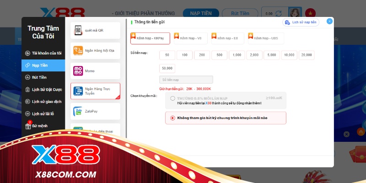Screen dimensions: 366x183
Task: Click the QR code scan icon
Action: click(78, 30)
